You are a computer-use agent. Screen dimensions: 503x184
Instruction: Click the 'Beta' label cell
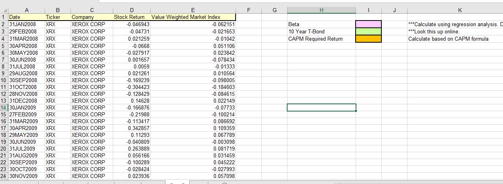tap(321, 25)
